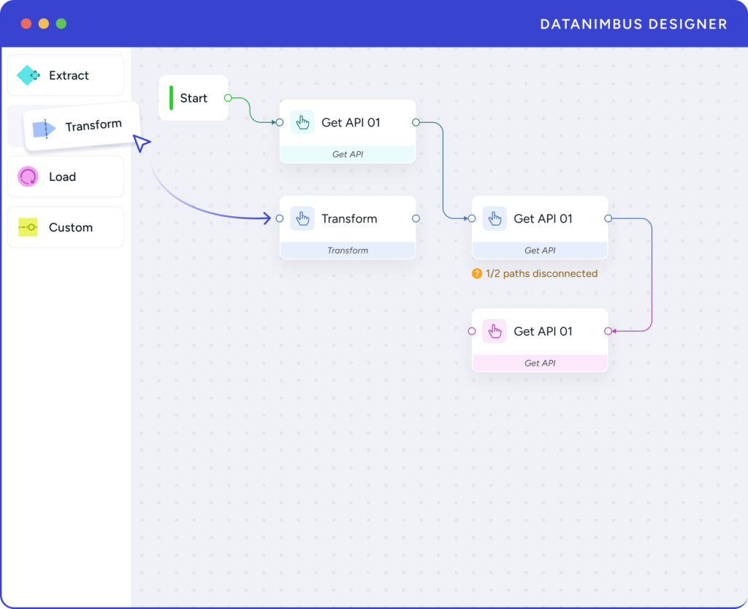Click the yellow Custom node icon

[28, 227]
